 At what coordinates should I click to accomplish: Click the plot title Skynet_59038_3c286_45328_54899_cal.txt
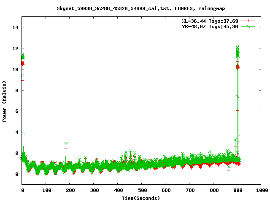click(x=113, y=8)
